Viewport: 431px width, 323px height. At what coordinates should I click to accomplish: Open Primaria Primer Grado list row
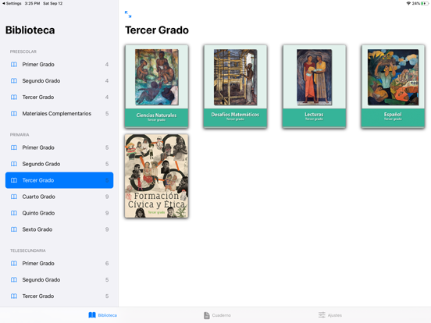[59, 147]
